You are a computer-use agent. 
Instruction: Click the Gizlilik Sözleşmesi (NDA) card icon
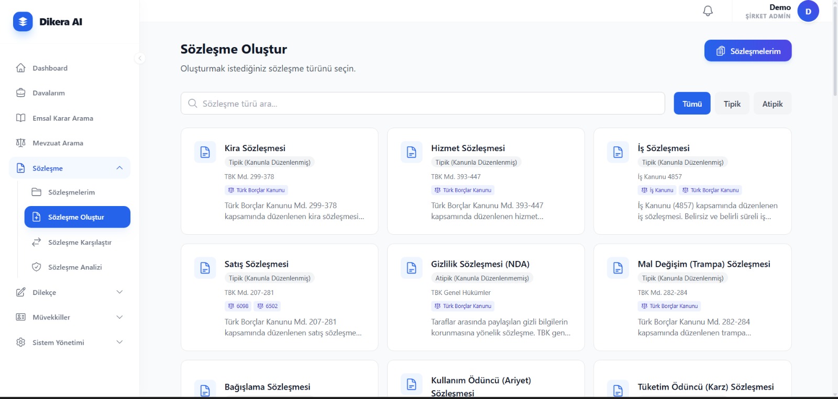(x=411, y=268)
